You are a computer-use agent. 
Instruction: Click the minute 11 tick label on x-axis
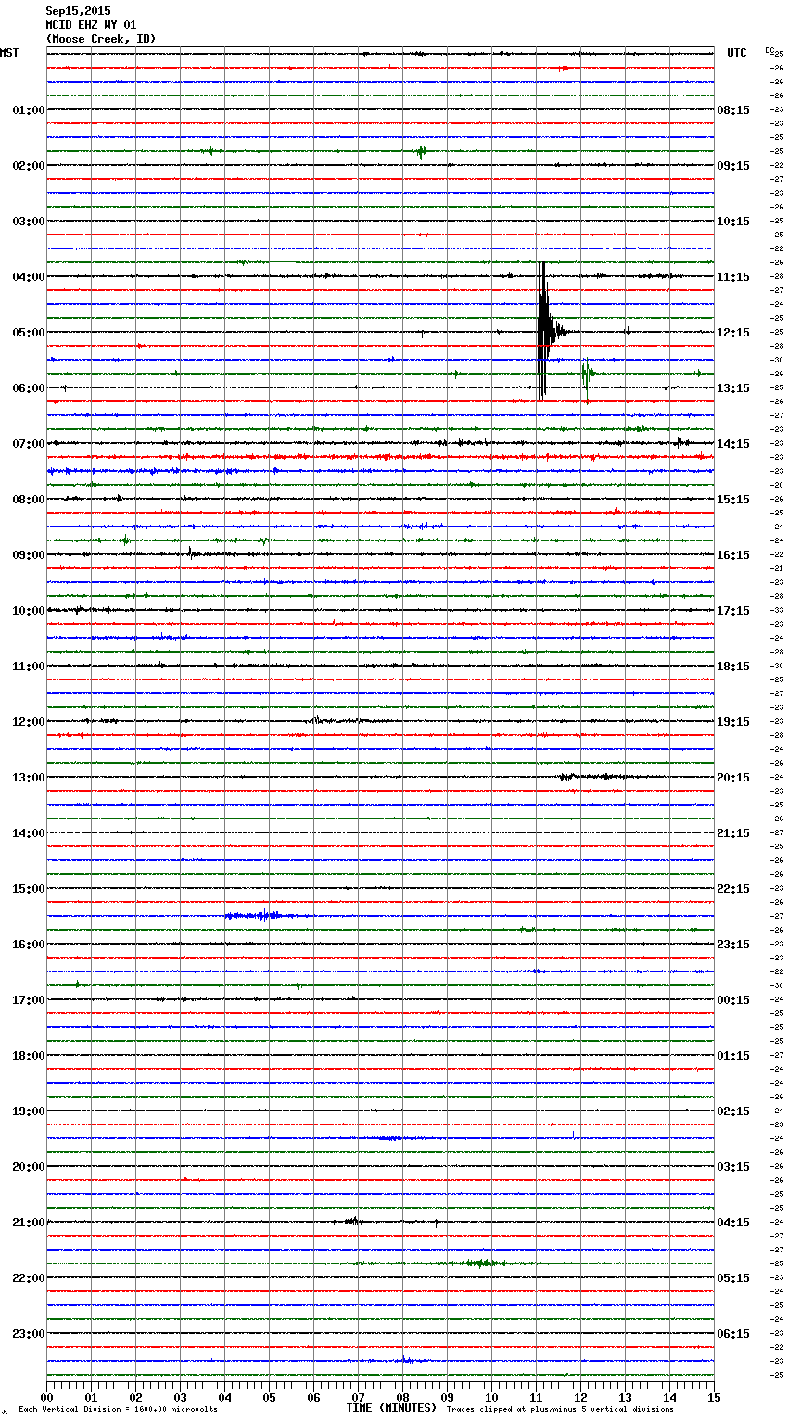click(x=536, y=1398)
